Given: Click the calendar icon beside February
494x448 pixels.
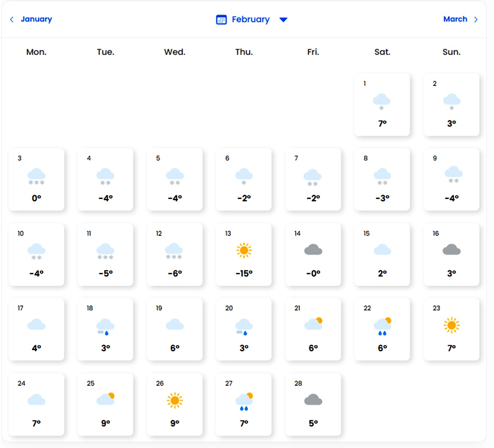Looking at the screenshot, I should (x=221, y=20).
